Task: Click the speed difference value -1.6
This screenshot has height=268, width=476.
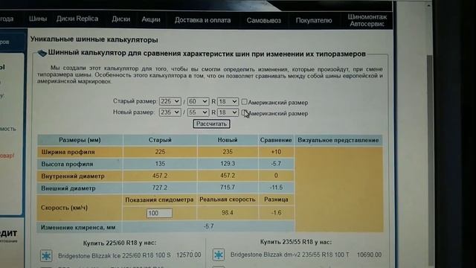Action: (x=276, y=213)
